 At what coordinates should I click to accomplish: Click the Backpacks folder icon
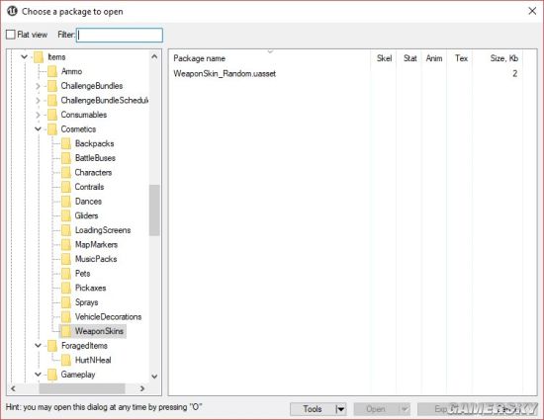coord(66,143)
